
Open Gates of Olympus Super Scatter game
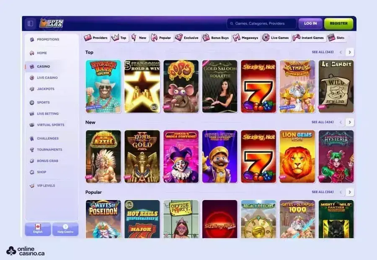tap(297, 86)
